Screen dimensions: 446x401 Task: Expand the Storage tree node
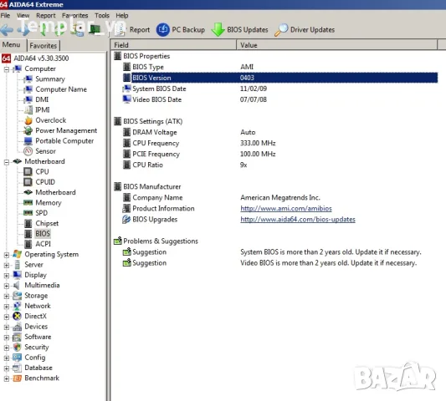click(x=7, y=296)
